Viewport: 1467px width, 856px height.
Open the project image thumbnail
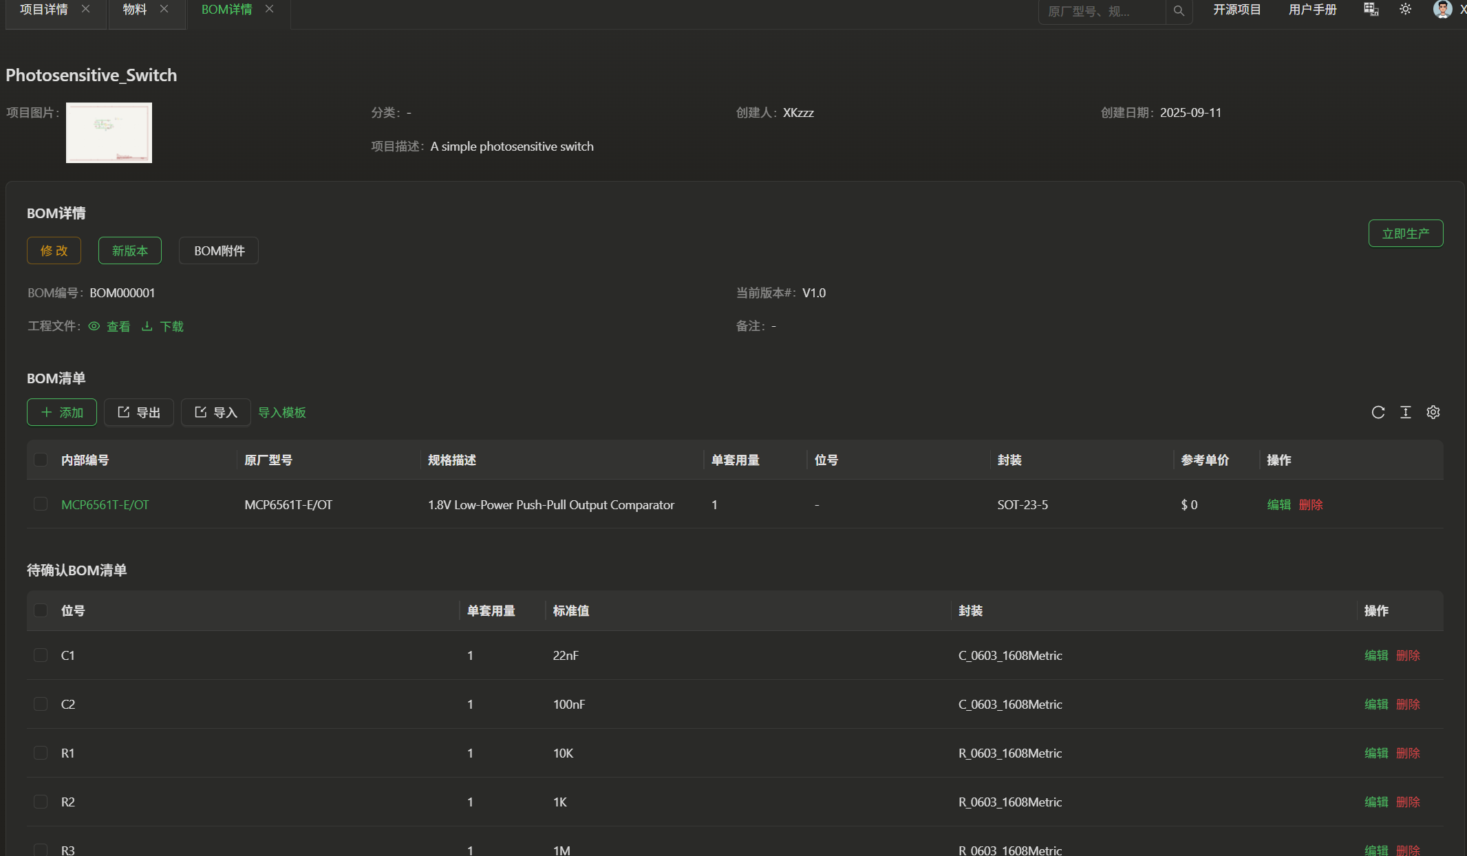(109, 133)
